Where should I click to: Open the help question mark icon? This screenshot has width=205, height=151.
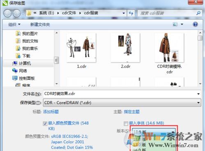[195, 24]
